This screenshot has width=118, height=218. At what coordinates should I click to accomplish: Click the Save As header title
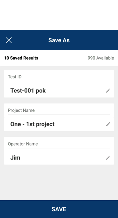point(59,40)
